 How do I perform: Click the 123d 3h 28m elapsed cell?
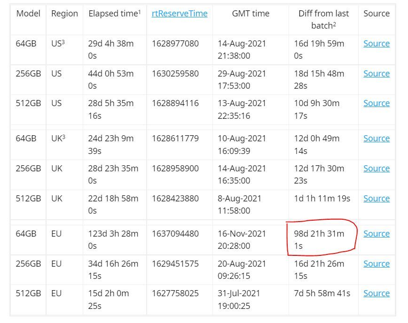115,240
